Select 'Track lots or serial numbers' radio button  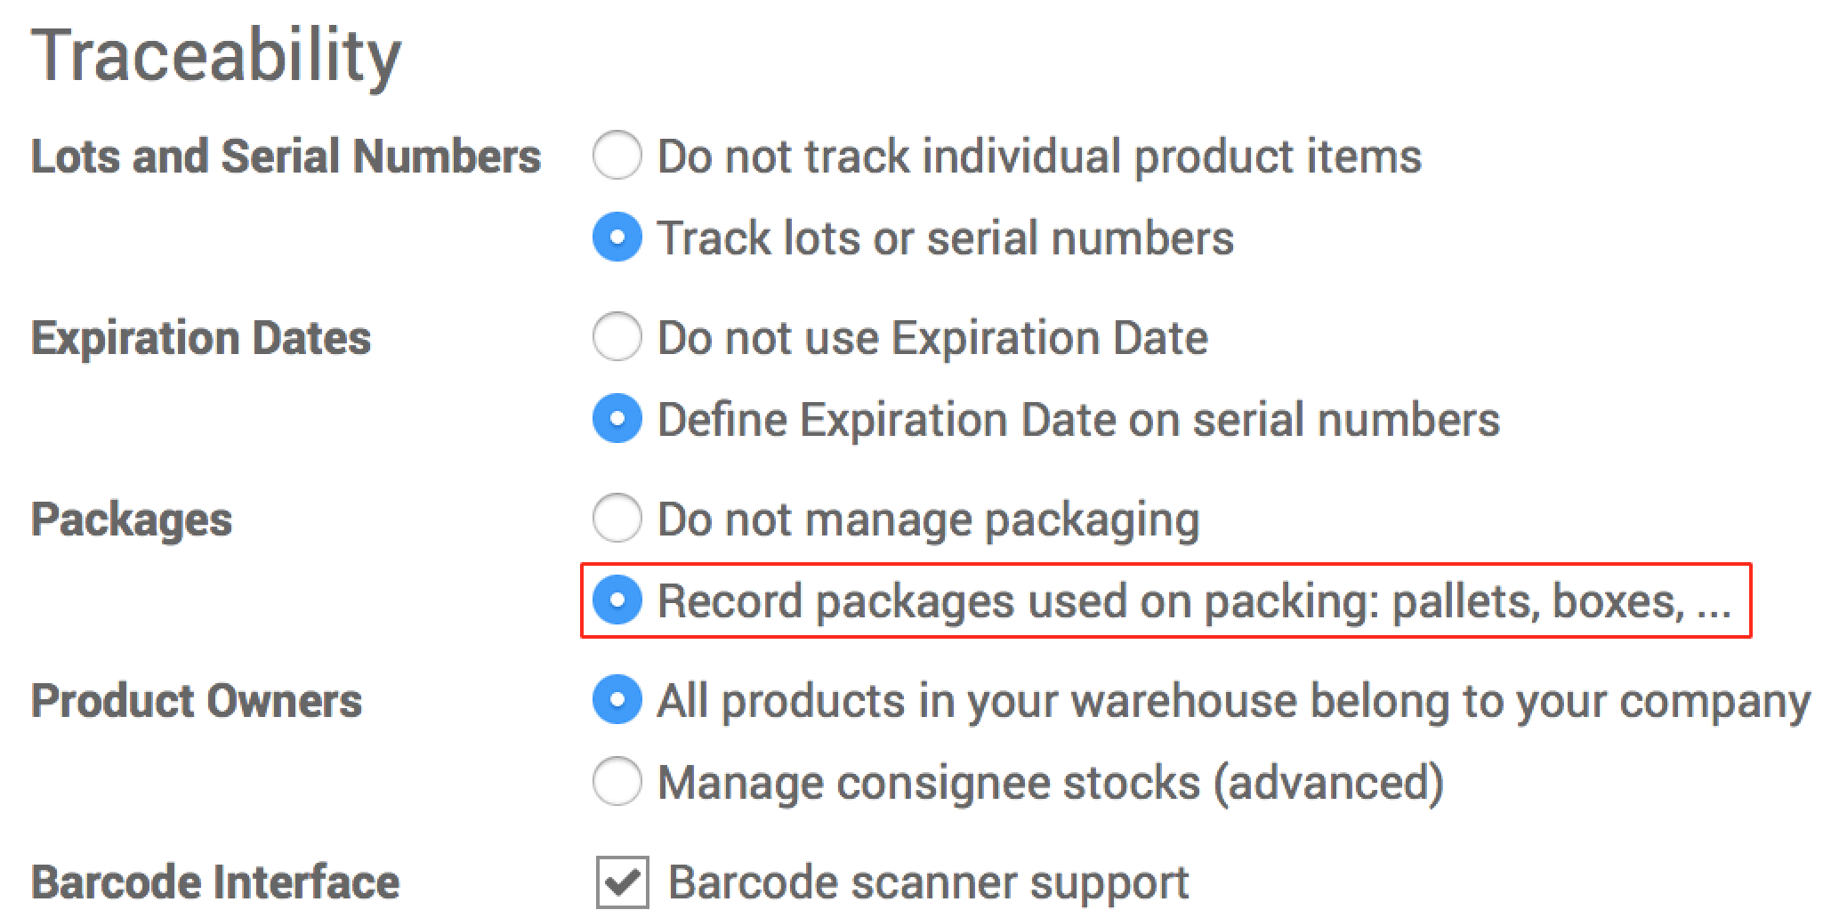(x=617, y=238)
